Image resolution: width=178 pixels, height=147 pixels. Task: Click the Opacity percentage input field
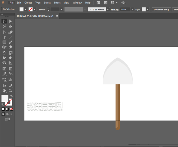[125, 9]
